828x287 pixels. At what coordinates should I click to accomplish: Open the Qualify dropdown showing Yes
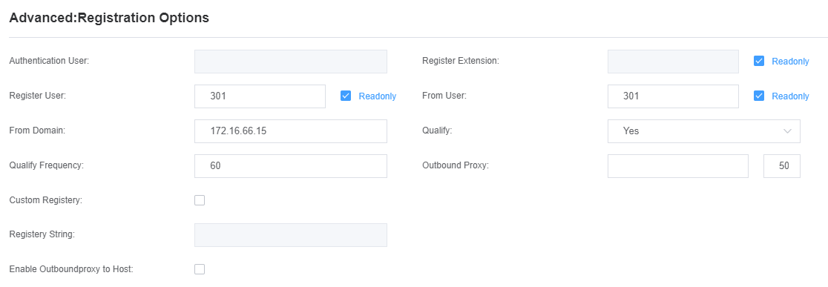(703, 131)
